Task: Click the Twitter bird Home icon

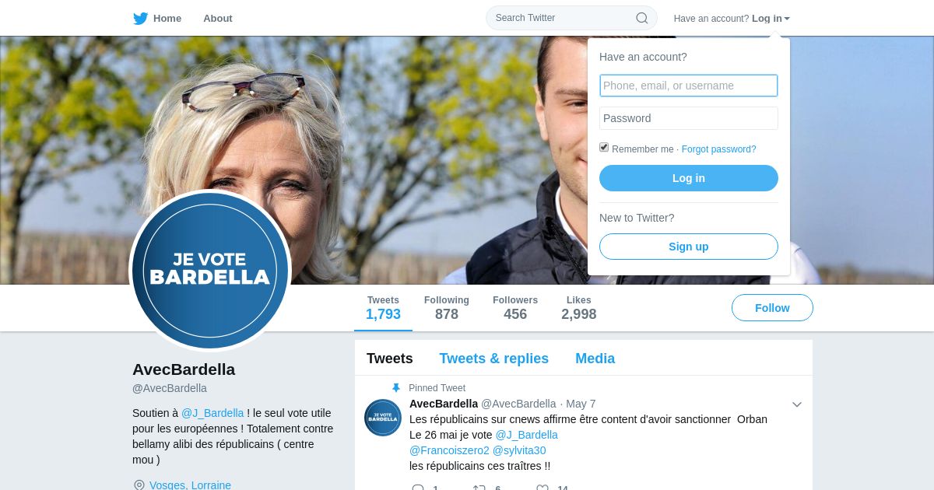Action: [140, 19]
